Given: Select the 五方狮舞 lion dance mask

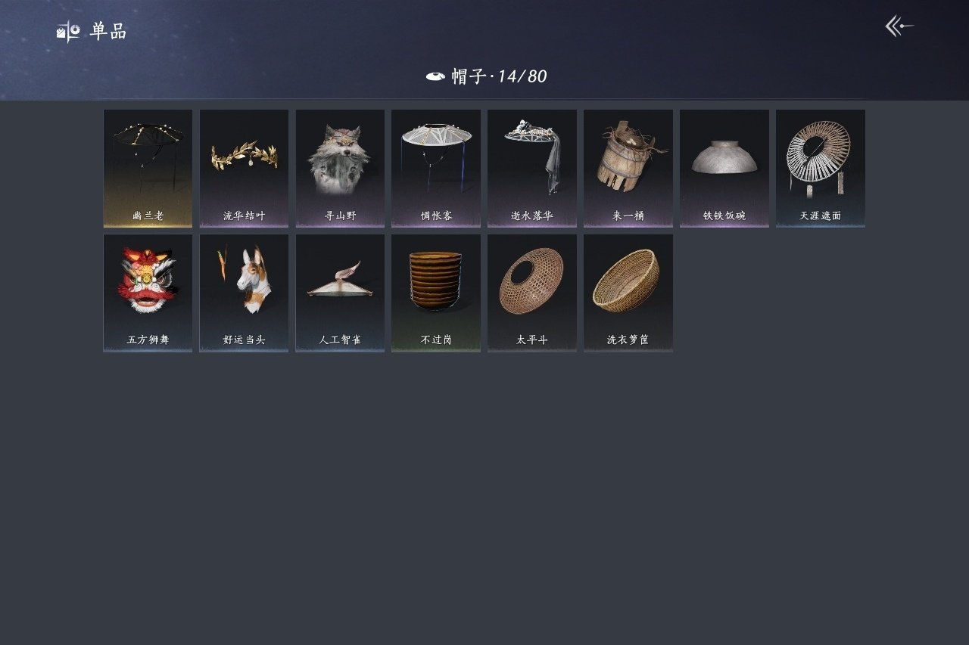Looking at the screenshot, I should [x=148, y=293].
